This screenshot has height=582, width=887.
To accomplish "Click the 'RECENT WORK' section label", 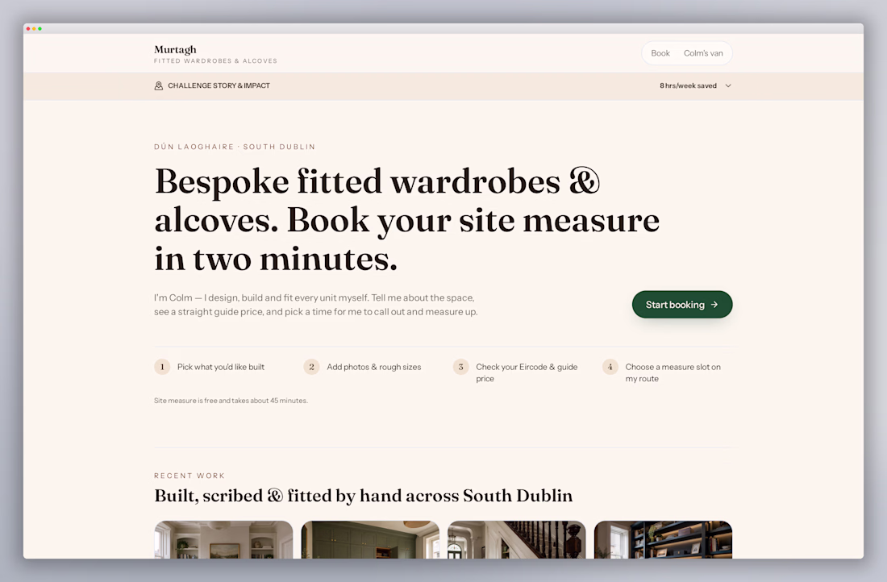I will [x=189, y=476].
